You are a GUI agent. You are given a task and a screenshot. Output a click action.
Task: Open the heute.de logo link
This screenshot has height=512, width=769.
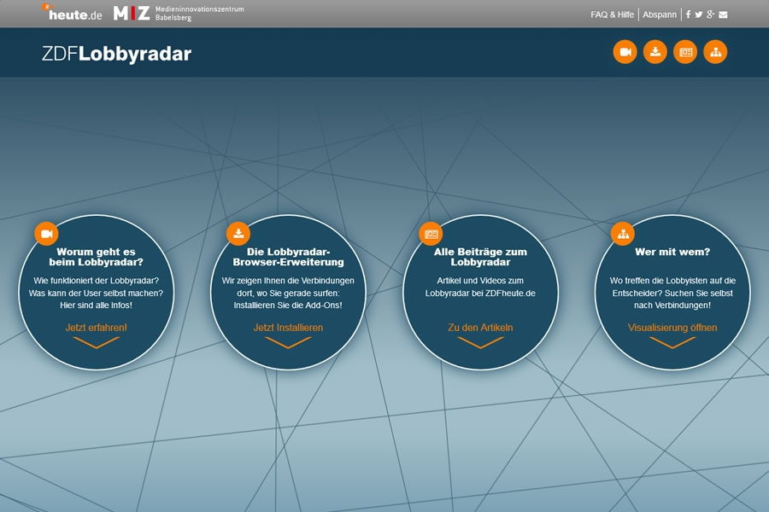pyautogui.click(x=72, y=13)
